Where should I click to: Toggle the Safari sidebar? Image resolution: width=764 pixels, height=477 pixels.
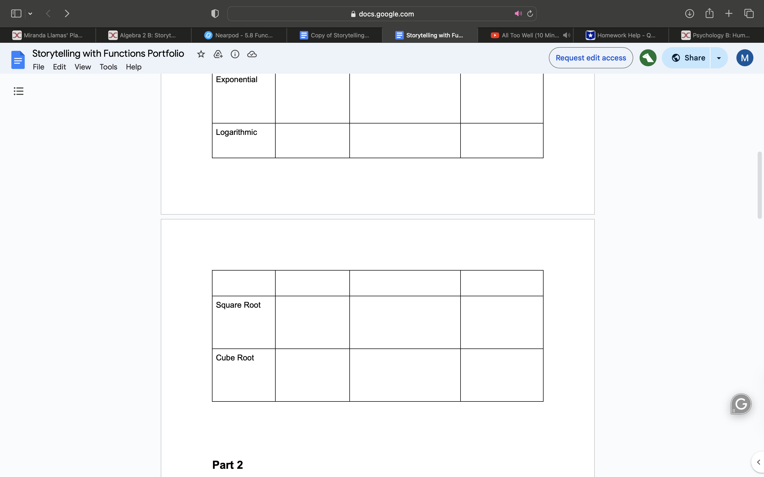click(16, 14)
